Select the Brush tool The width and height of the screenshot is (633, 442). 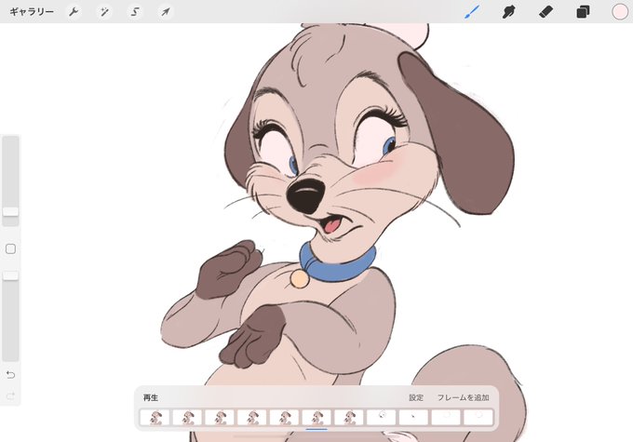click(x=472, y=12)
